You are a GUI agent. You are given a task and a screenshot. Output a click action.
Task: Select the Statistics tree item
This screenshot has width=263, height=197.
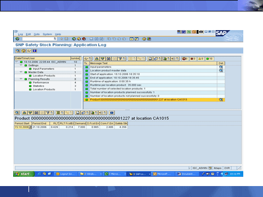pyautogui.click(x=38, y=86)
